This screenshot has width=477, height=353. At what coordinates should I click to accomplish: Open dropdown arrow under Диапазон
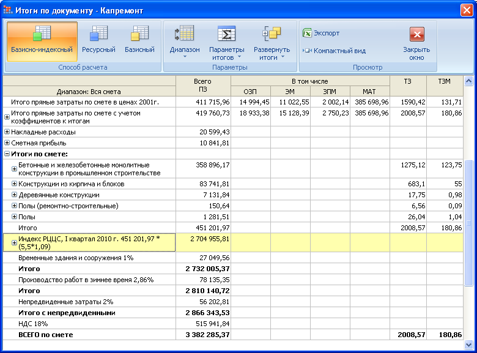pyautogui.click(x=185, y=57)
